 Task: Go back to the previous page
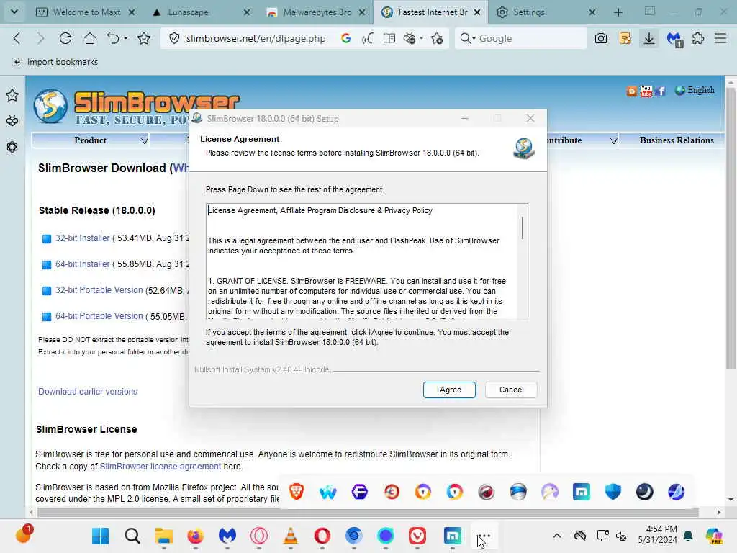[17, 38]
